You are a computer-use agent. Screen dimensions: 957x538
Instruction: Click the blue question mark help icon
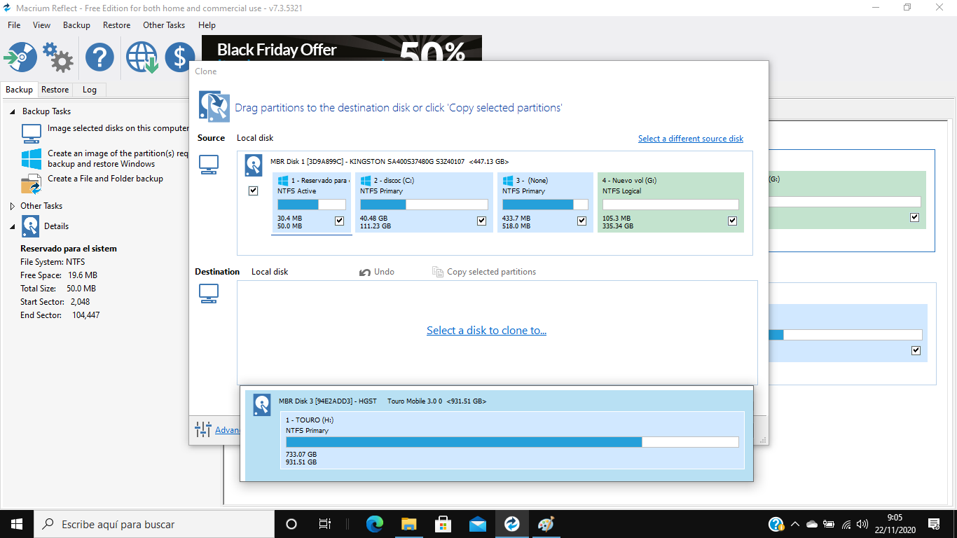pos(99,57)
